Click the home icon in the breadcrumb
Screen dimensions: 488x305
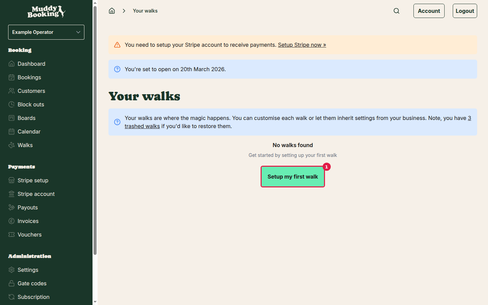click(x=112, y=11)
